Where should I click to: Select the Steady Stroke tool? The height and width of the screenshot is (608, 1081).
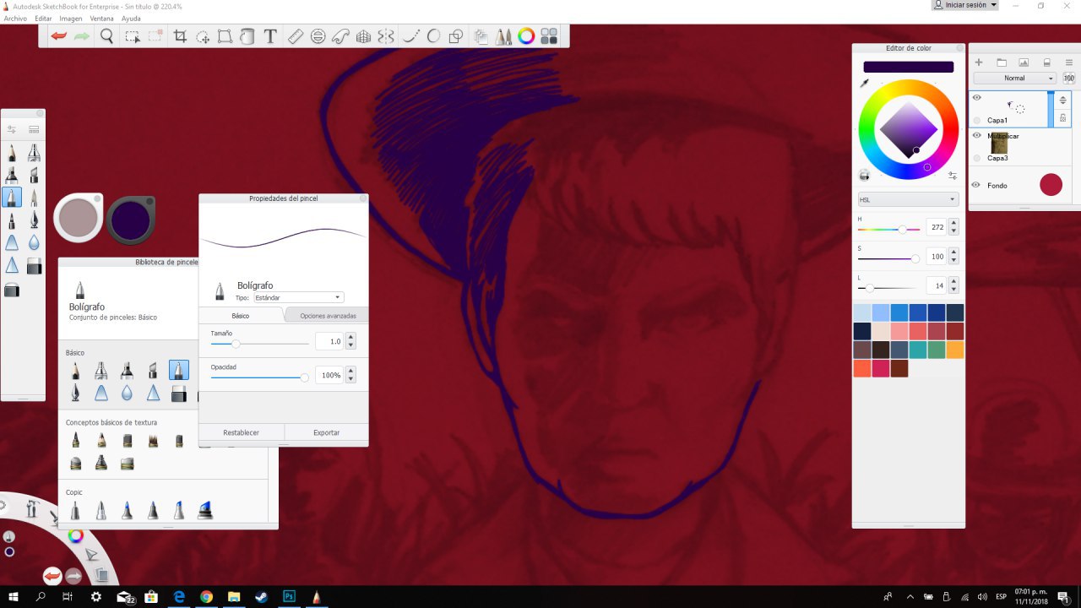pyautogui.click(x=411, y=36)
